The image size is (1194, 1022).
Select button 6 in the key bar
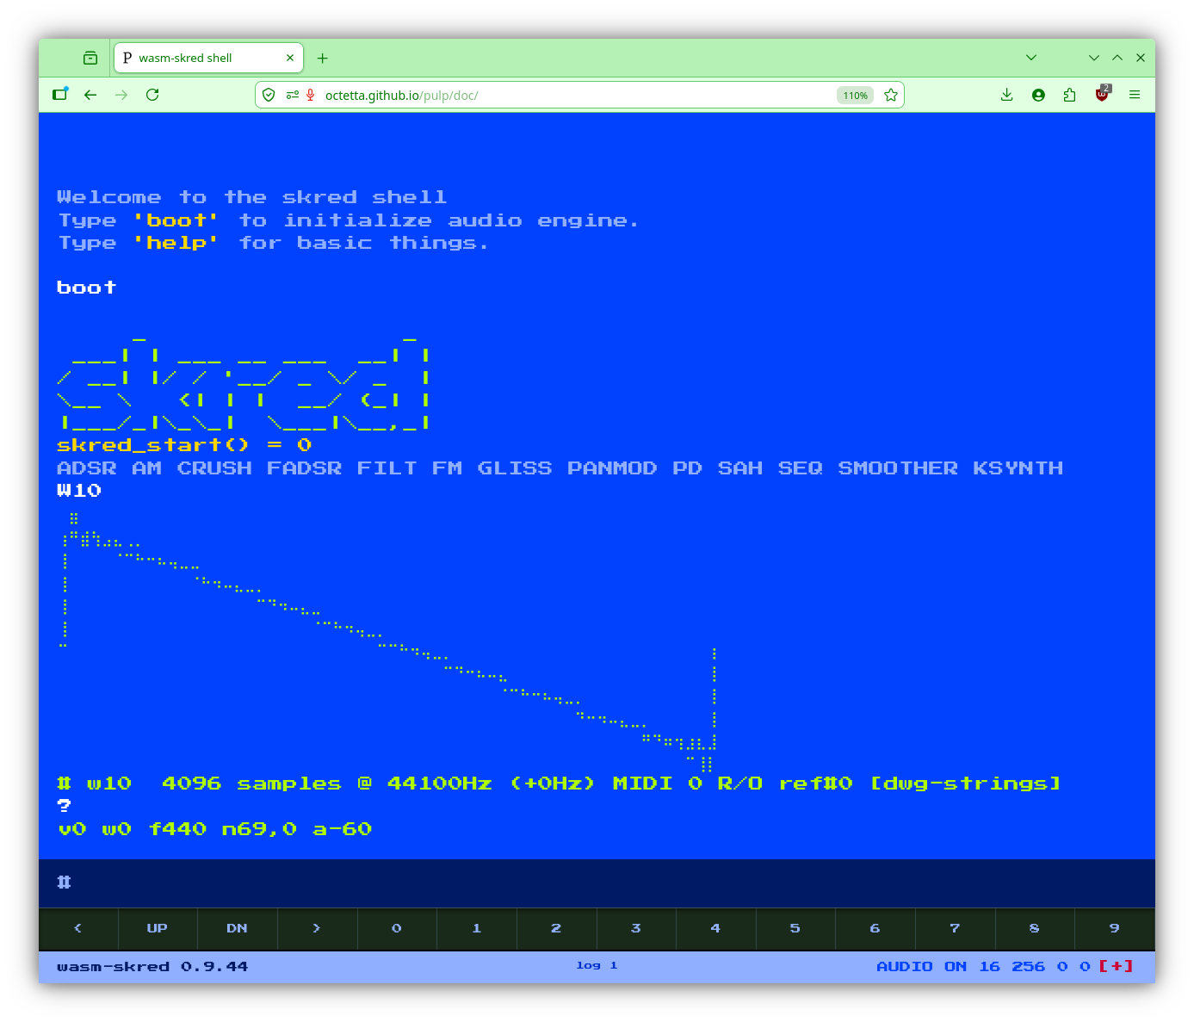pos(875,928)
